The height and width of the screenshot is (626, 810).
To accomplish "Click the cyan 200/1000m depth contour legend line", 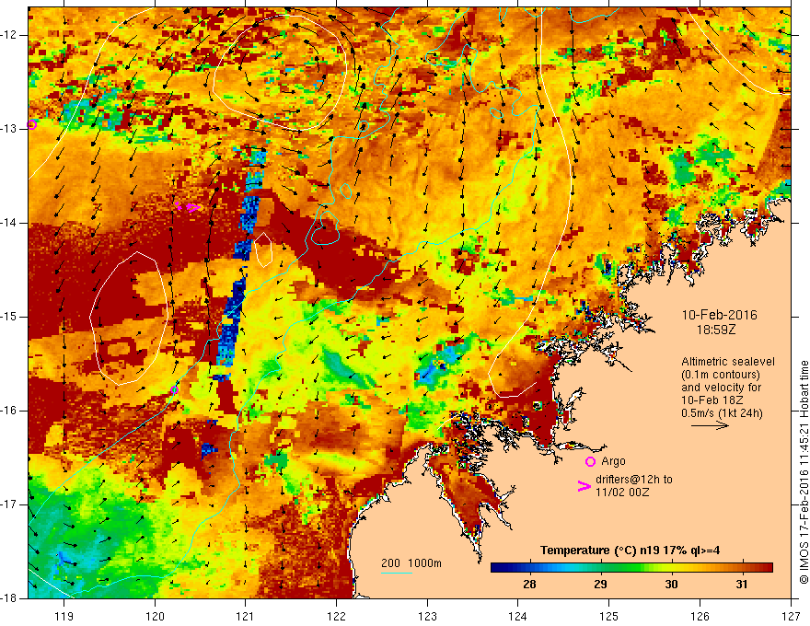I will tap(397, 573).
